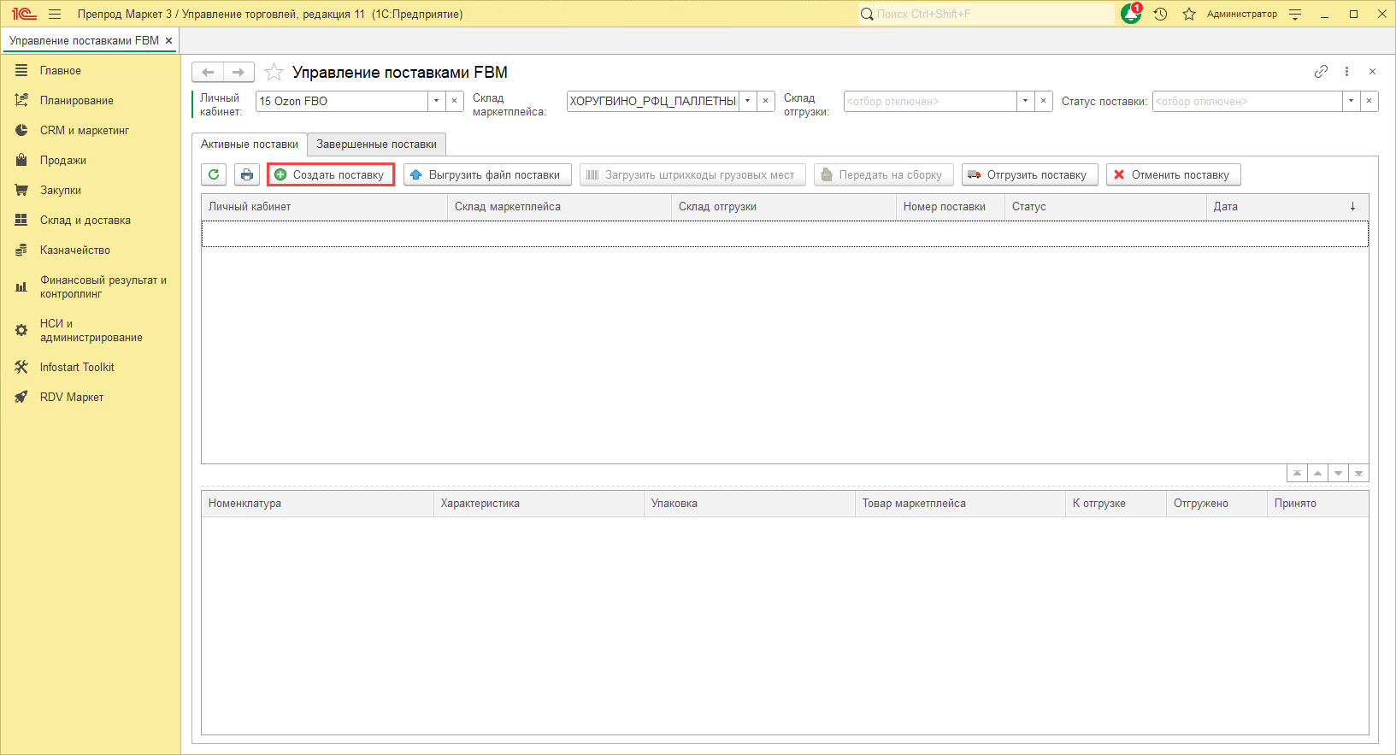The height and width of the screenshot is (755, 1396).
Task: Go back with the left arrow
Action: [x=208, y=72]
